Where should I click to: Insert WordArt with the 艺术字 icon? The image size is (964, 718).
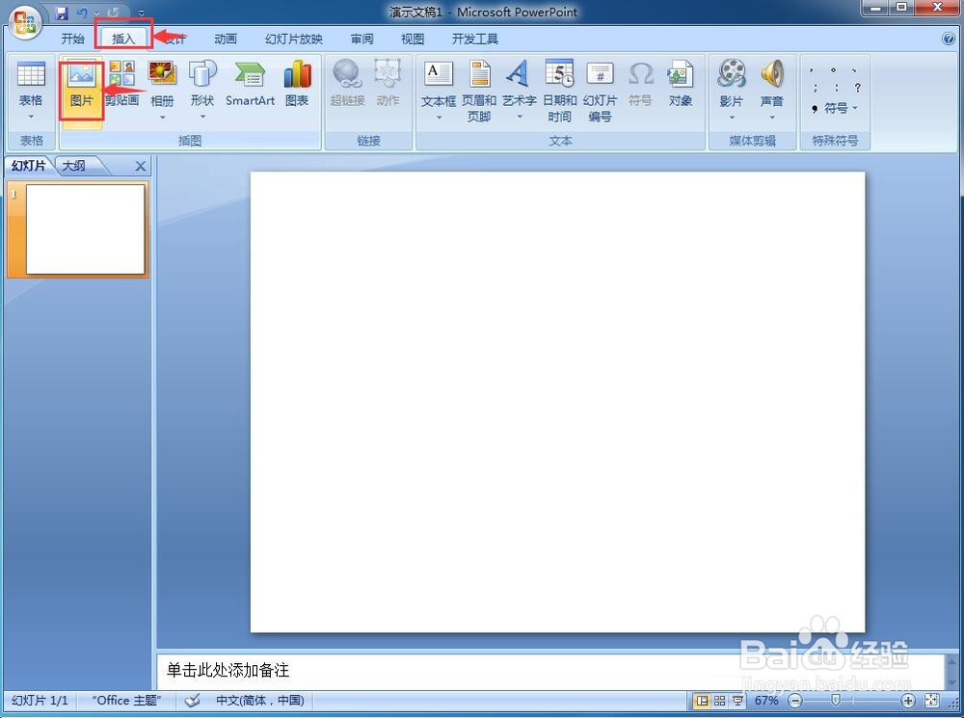pyautogui.click(x=519, y=74)
